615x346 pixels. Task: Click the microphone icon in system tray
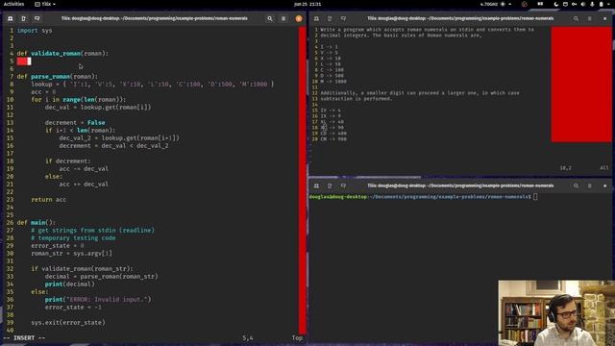tap(592, 4)
